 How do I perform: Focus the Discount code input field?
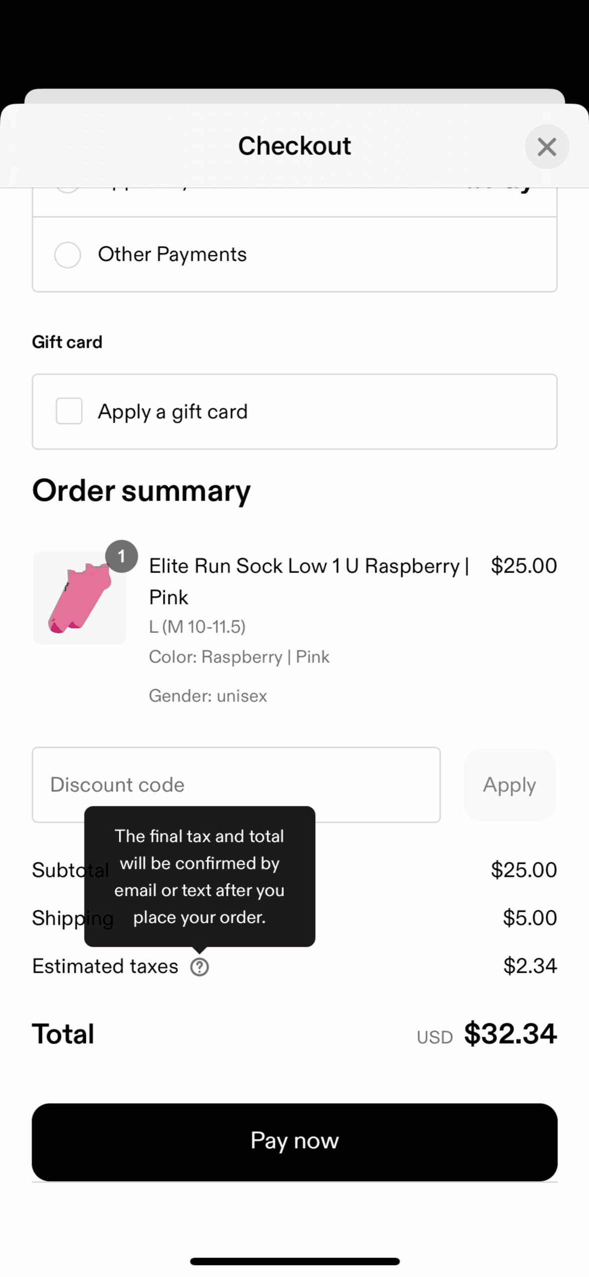[236, 784]
